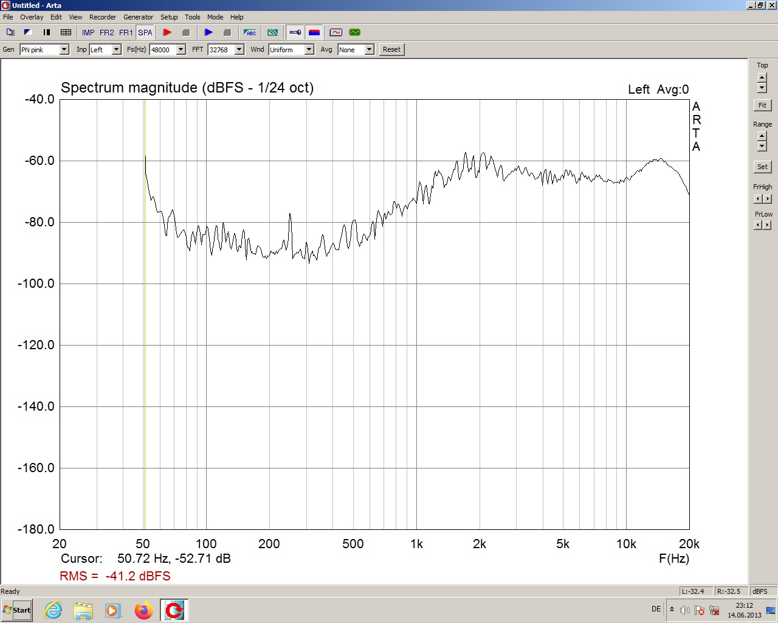Click the ABC text label toolbar icon
This screenshot has width=778, height=623.
[x=250, y=32]
